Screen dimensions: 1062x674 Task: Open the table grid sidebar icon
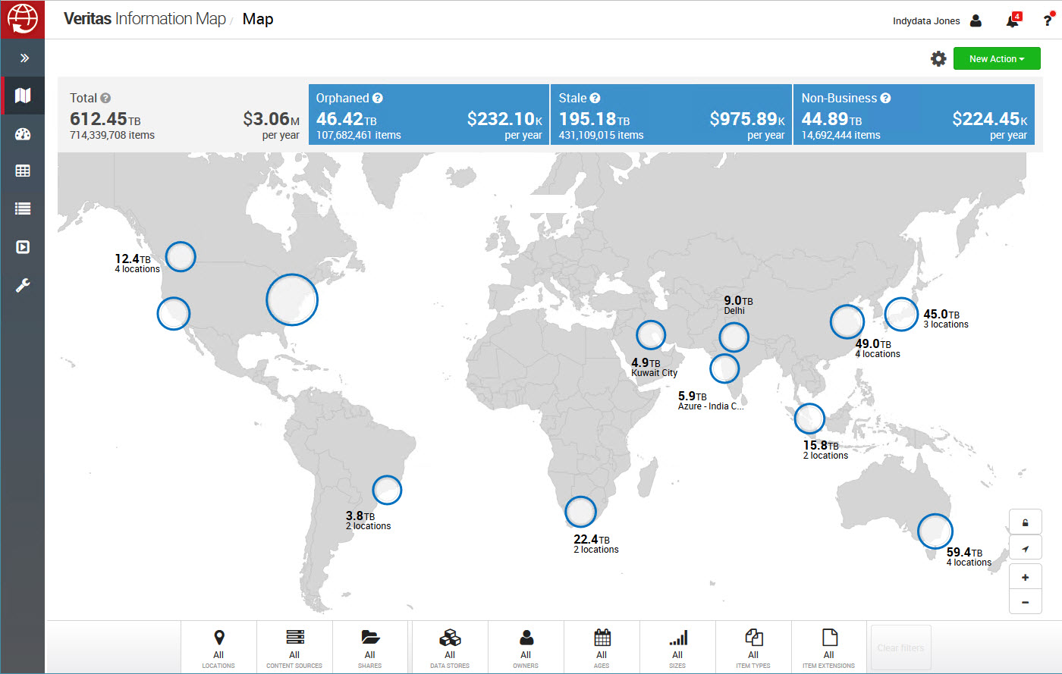click(23, 171)
